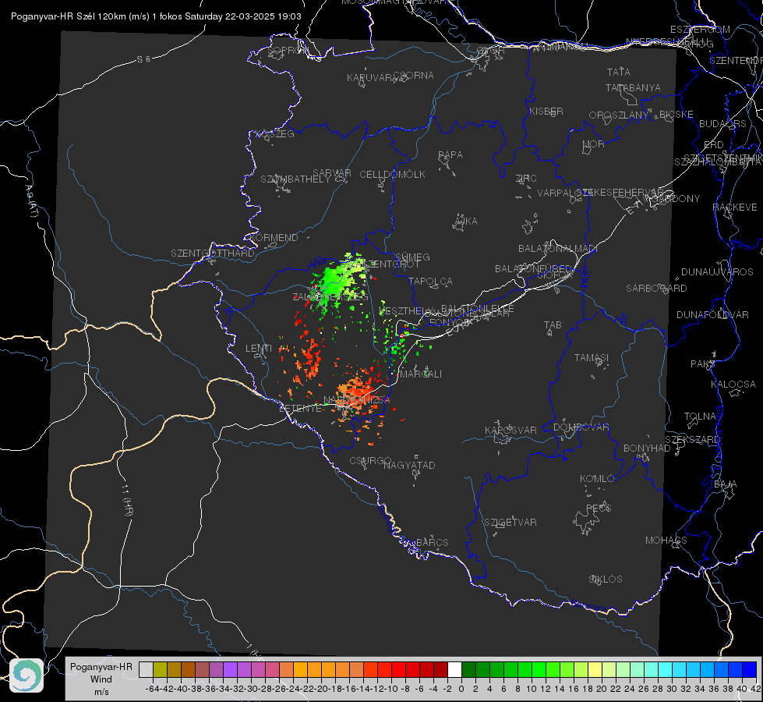
Task: Click the MARCALI city label
Action: pyautogui.click(x=420, y=374)
